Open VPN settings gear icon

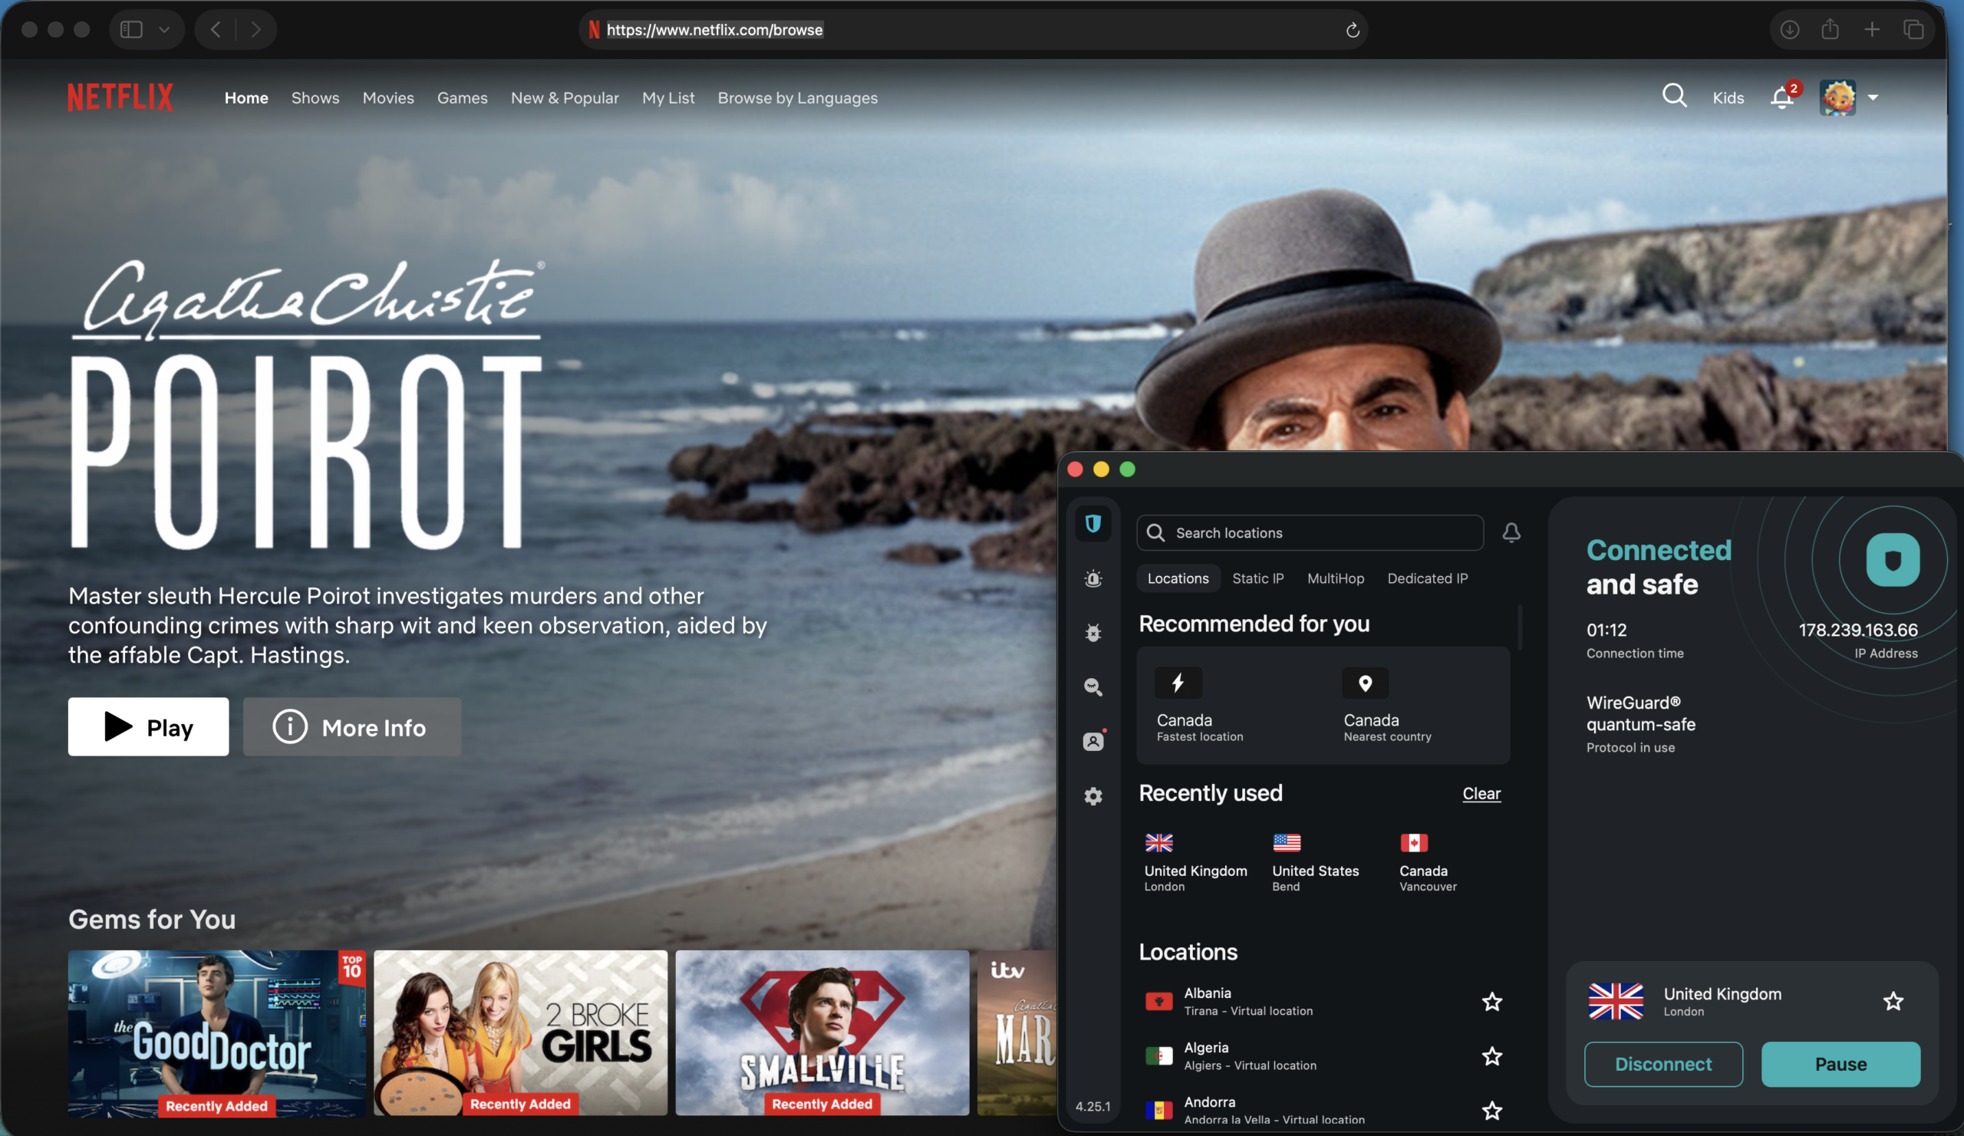pos(1092,795)
